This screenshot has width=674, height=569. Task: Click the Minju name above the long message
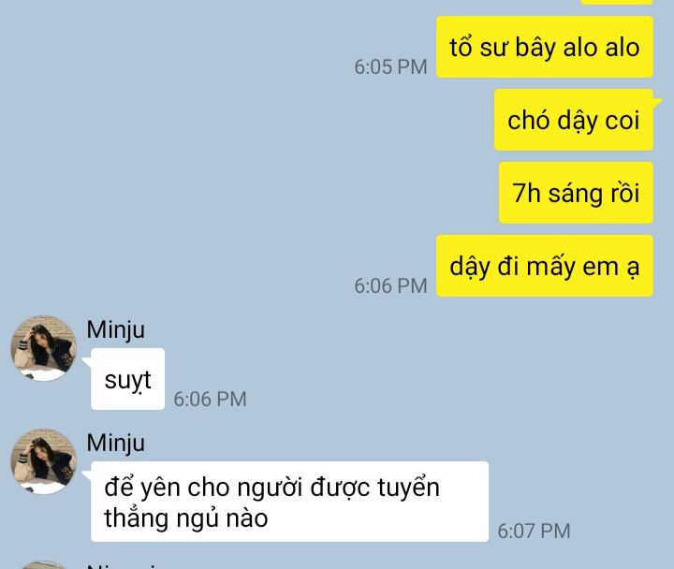pyautogui.click(x=116, y=443)
